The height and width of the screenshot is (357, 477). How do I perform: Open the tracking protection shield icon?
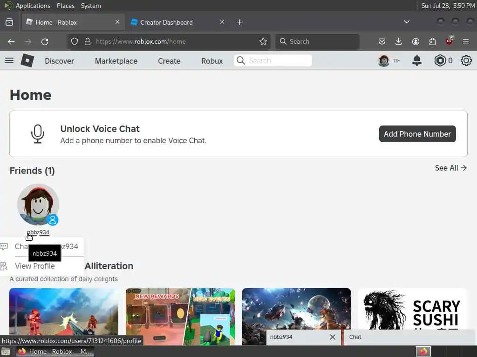point(75,41)
